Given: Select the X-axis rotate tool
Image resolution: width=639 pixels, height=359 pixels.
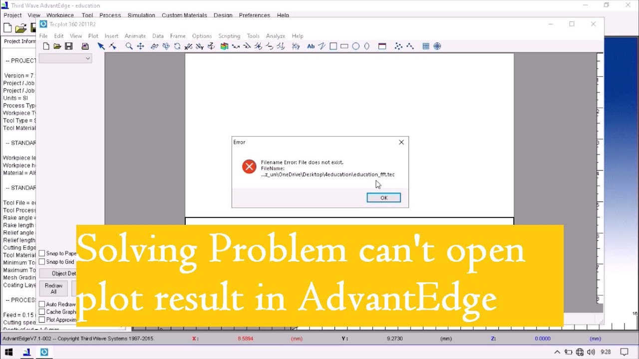Looking at the screenshot, I should pos(189,46).
